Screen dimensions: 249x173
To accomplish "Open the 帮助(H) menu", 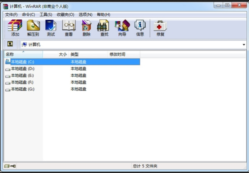I will [104, 15].
